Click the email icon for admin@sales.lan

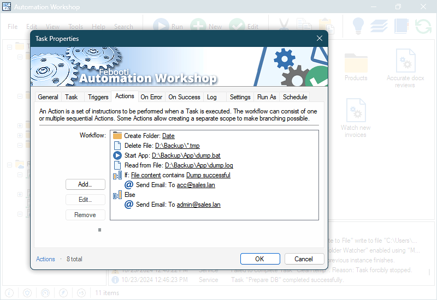tap(128, 205)
